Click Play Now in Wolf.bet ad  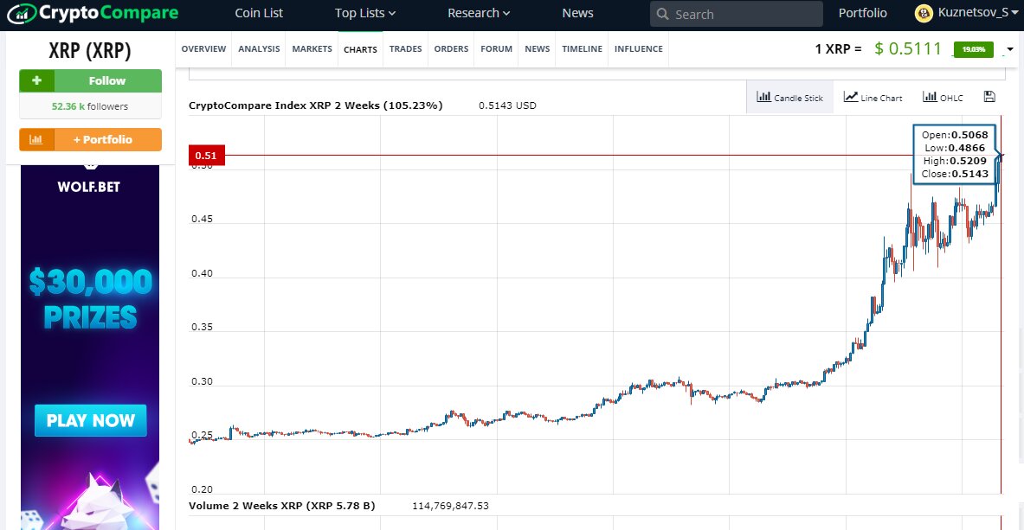tap(91, 420)
